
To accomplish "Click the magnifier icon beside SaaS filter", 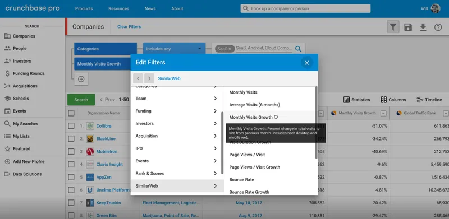I will (x=298, y=49).
